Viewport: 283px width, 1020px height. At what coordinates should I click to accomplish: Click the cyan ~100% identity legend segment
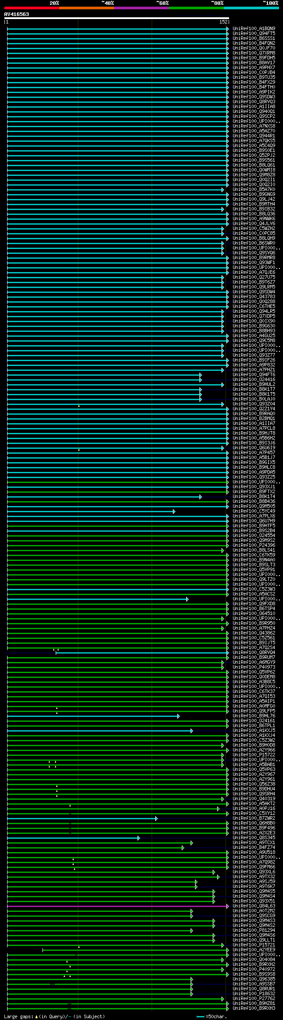coord(251,8)
